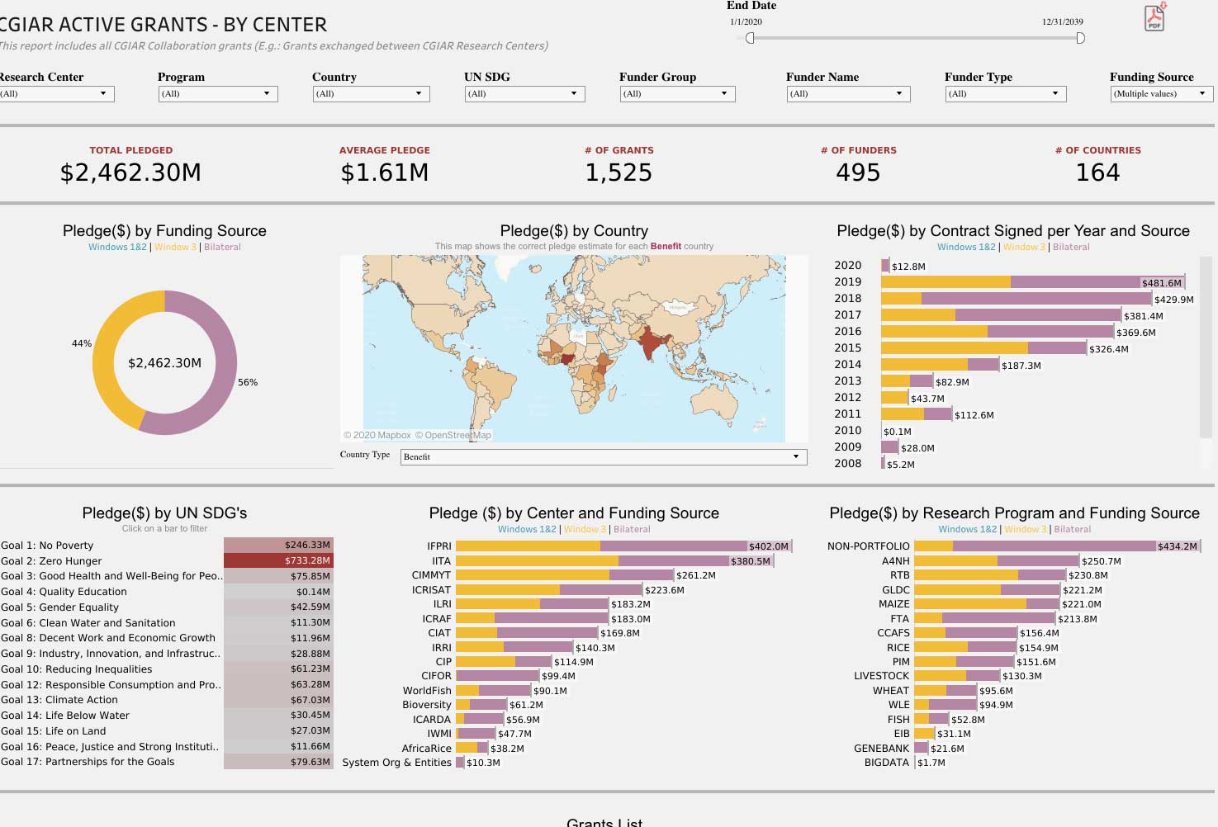Open the Funder Type filter dropdown
This screenshot has height=827, width=1218.
tap(1055, 93)
